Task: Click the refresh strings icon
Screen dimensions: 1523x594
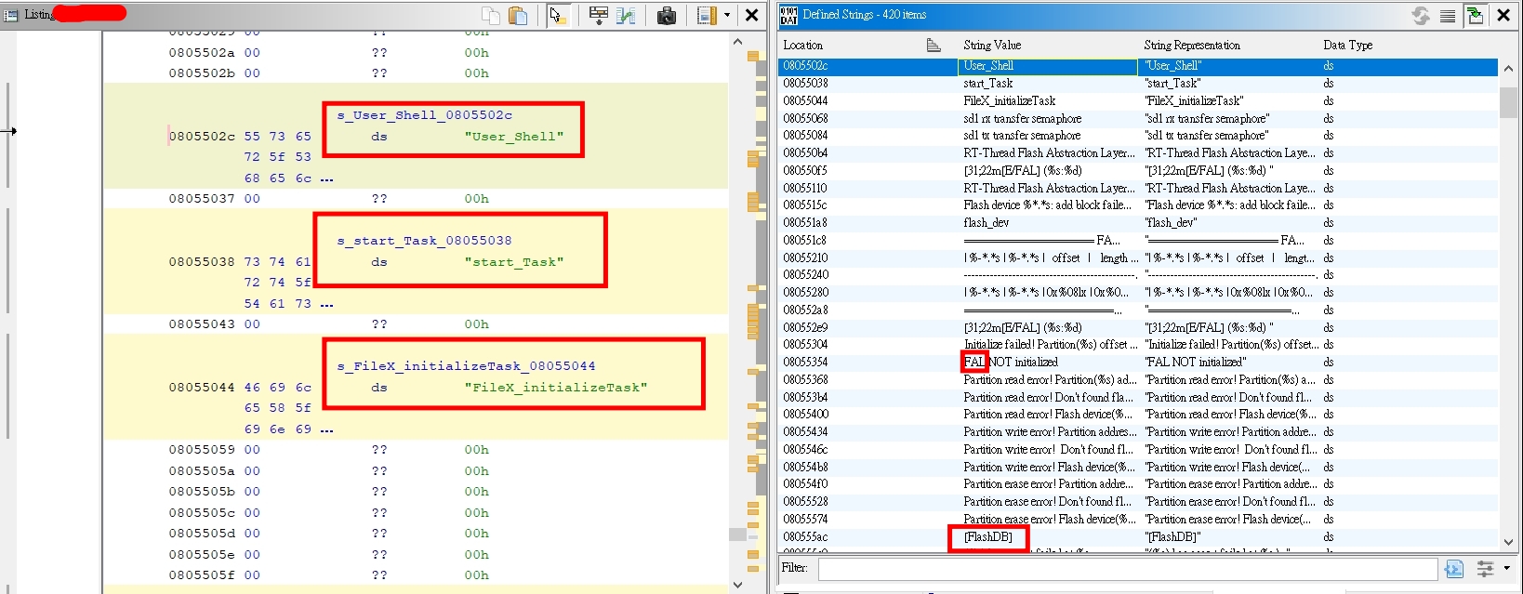Action: coord(1421,15)
